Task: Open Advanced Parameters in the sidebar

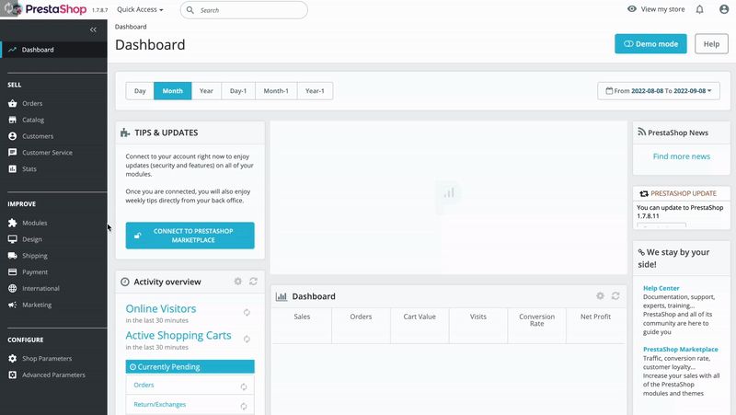Action: pyautogui.click(x=53, y=375)
